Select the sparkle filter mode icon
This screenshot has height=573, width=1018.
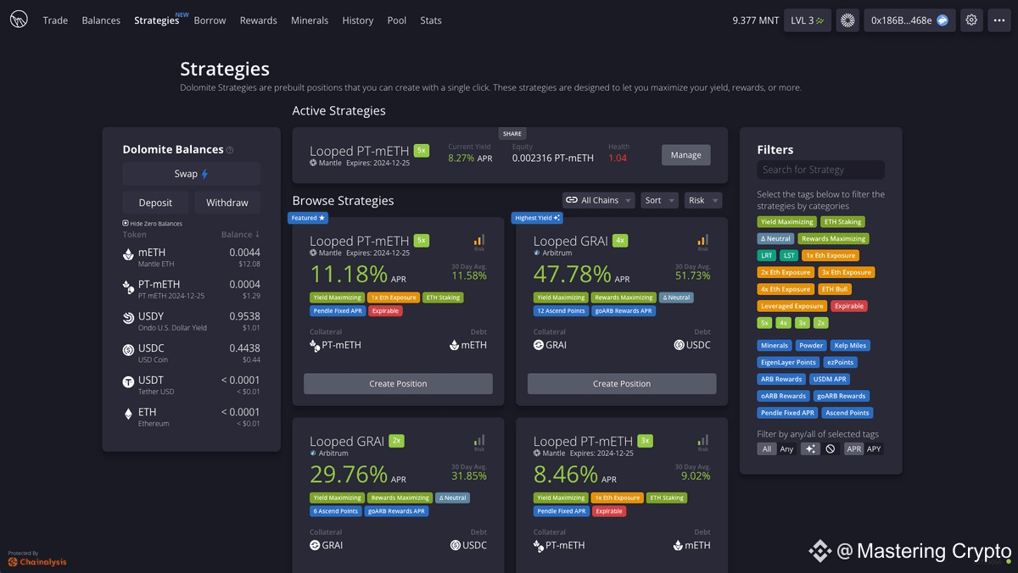(x=810, y=449)
